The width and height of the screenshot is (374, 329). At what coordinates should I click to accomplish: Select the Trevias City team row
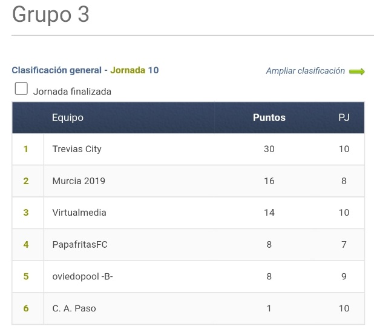tap(188, 149)
